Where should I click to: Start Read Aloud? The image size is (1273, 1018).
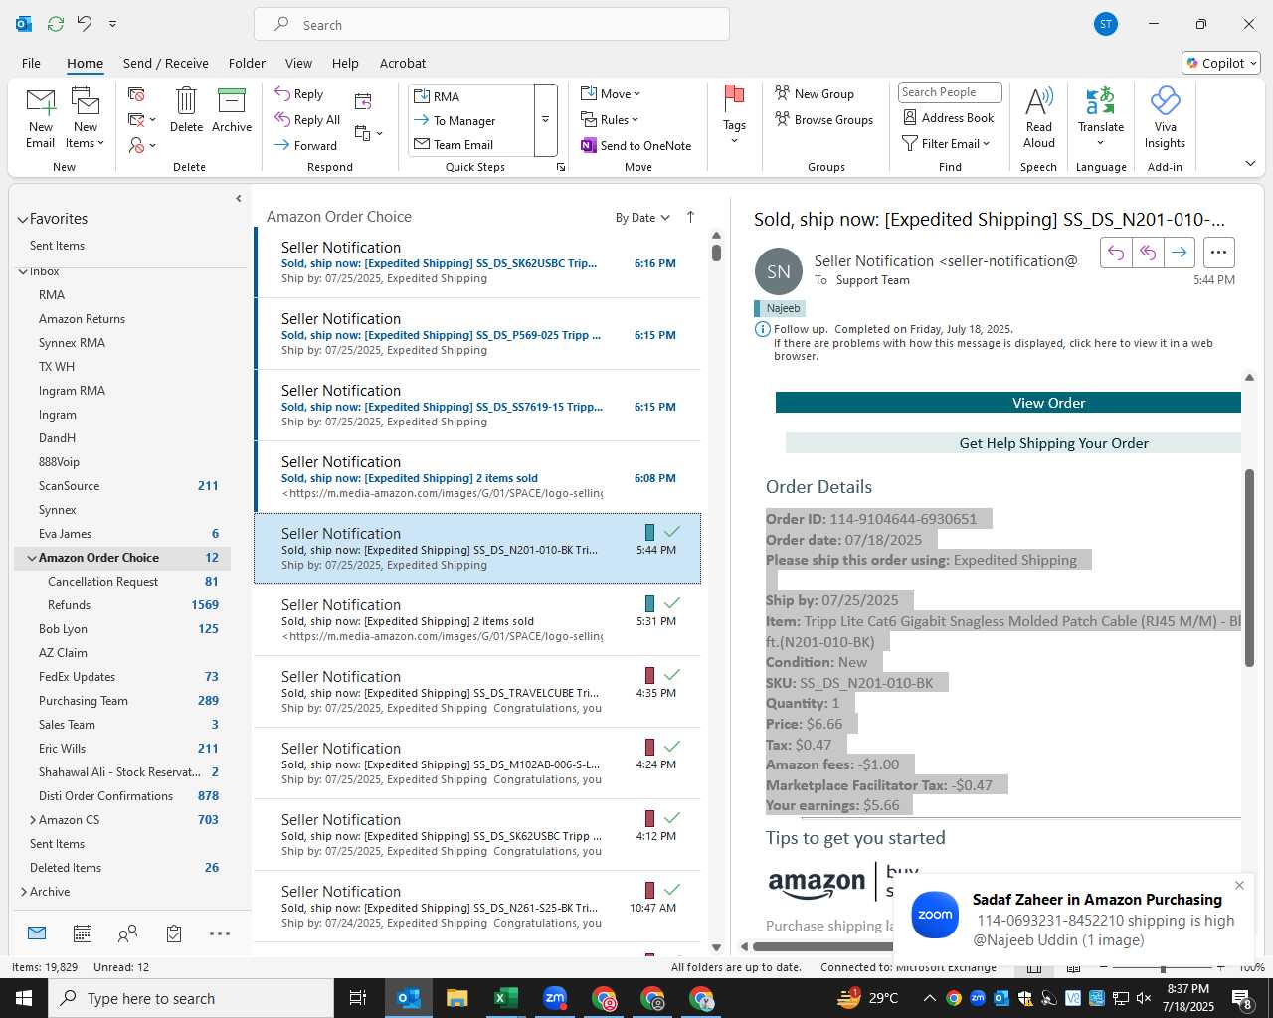pyautogui.click(x=1038, y=117)
